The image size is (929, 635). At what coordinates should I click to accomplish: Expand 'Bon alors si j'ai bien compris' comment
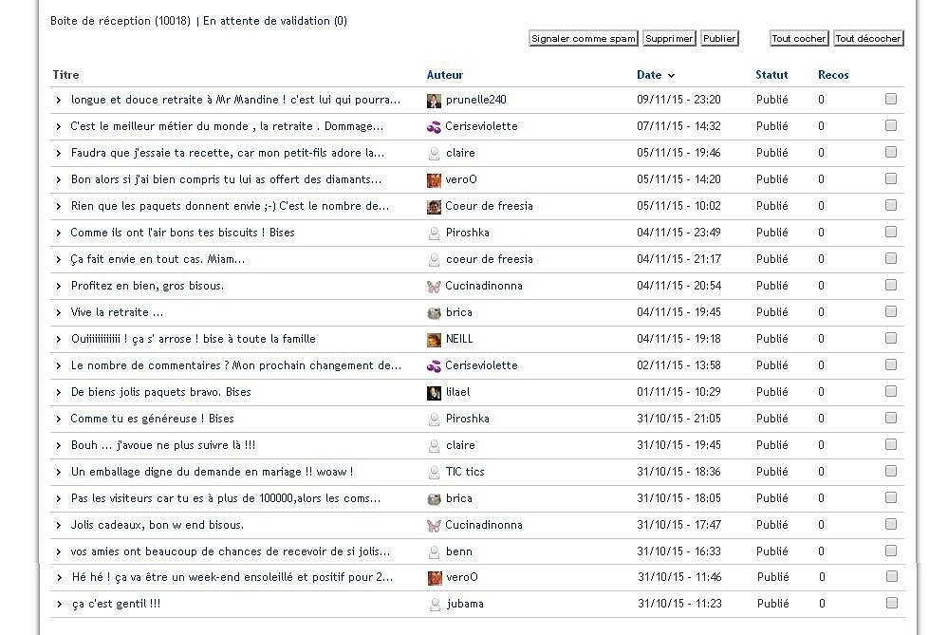coord(58,180)
